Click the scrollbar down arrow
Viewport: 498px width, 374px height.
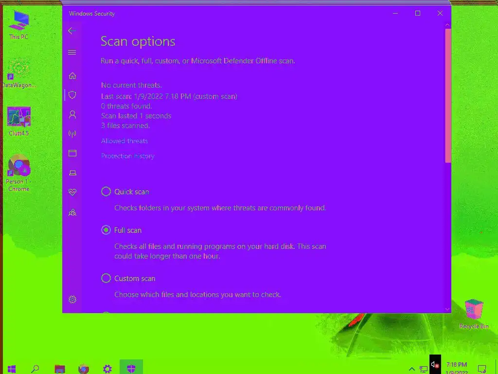(447, 309)
